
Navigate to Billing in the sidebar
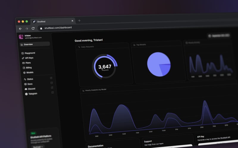(27, 68)
